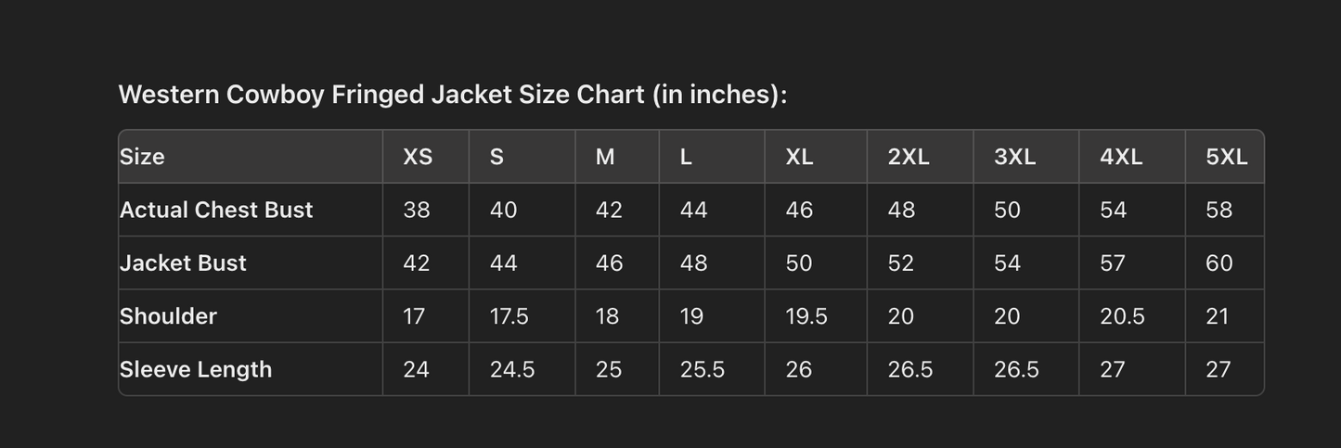1341x448 pixels.
Task: Click the Size header cell
Action: (142, 157)
